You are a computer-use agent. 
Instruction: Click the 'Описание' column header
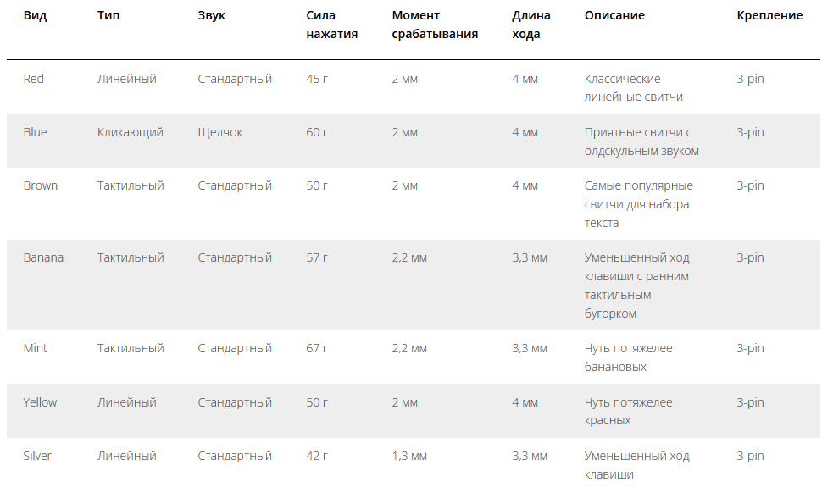pos(614,16)
